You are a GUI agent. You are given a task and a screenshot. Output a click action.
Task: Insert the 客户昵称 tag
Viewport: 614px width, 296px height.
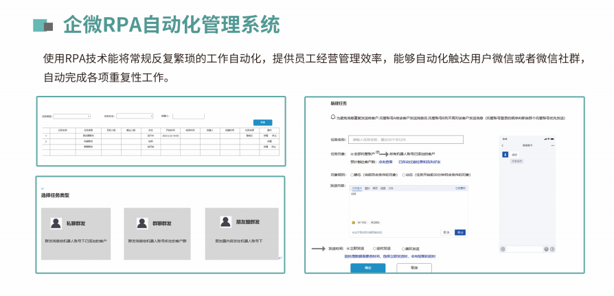tap(362, 223)
